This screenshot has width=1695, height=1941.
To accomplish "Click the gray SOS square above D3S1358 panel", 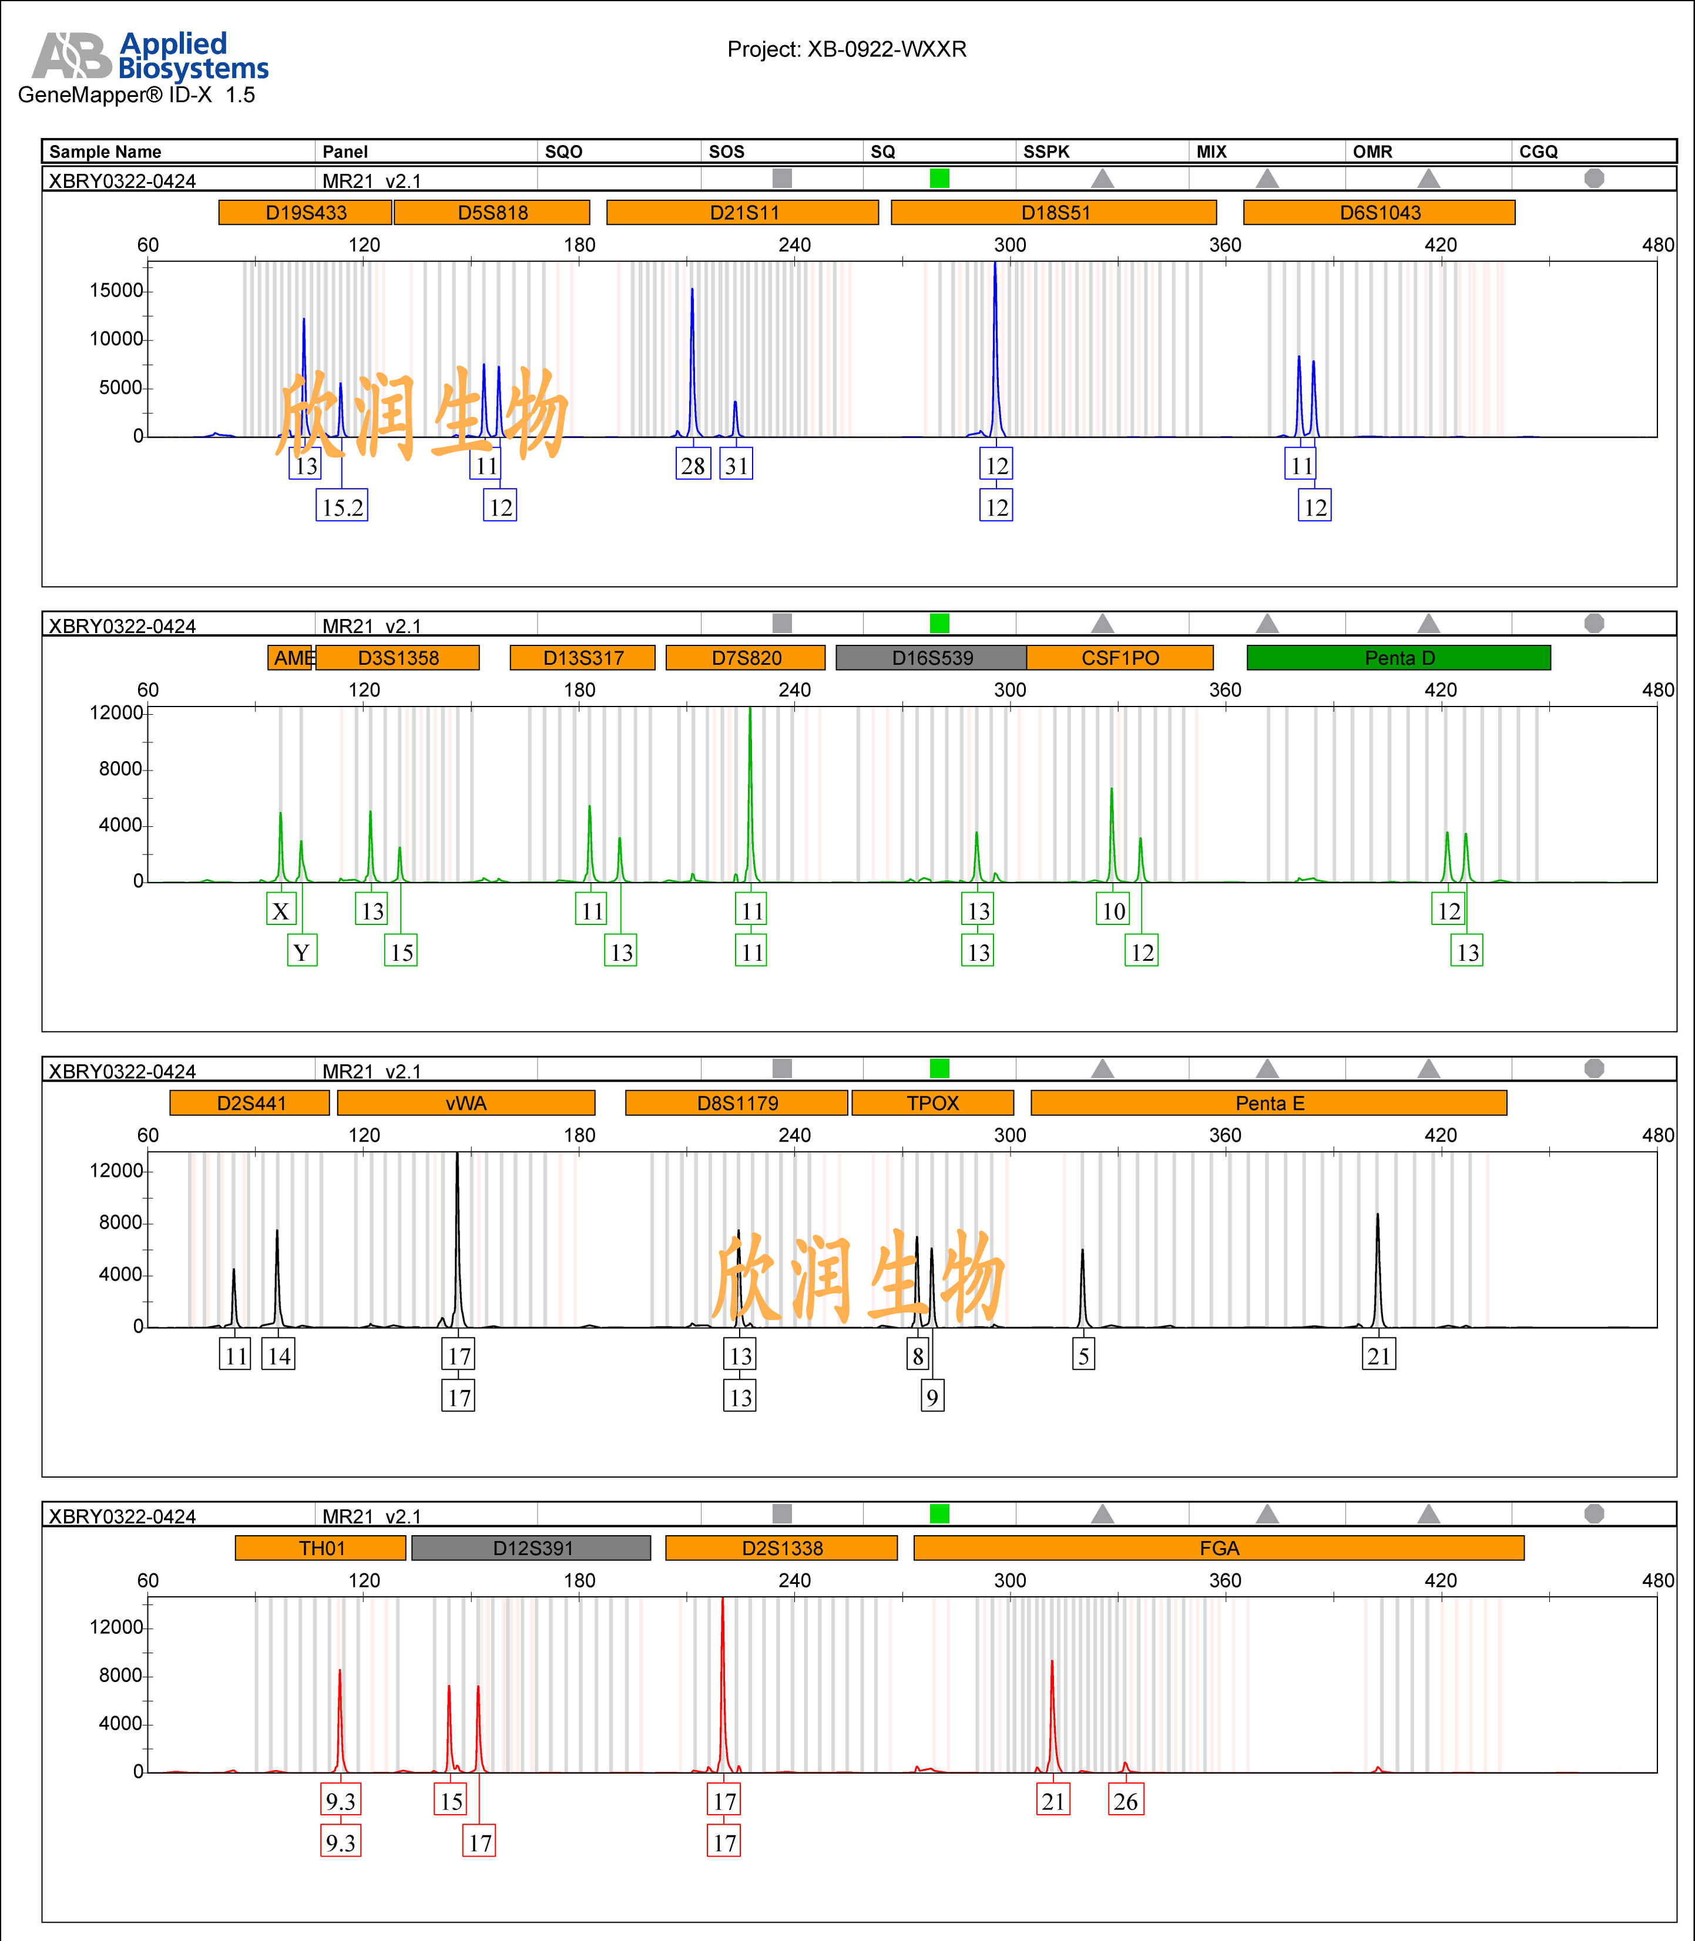I will coord(782,623).
